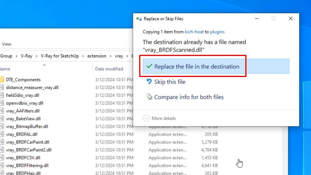Expand chevron after V-Ray for SketchUp breadcrumb
Image resolution: width=311 pixels, height=175 pixels.
tap(83, 56)
